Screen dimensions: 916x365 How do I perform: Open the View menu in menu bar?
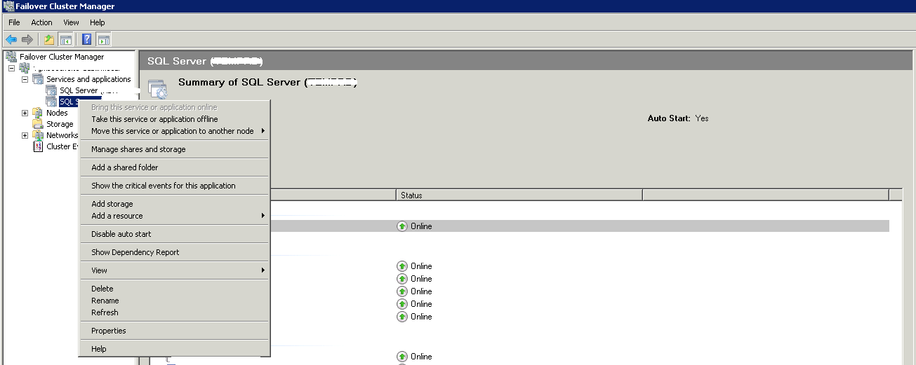(x=72, y=22)
